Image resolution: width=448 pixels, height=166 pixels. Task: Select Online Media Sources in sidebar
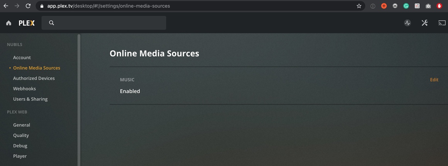pos(37,68)
